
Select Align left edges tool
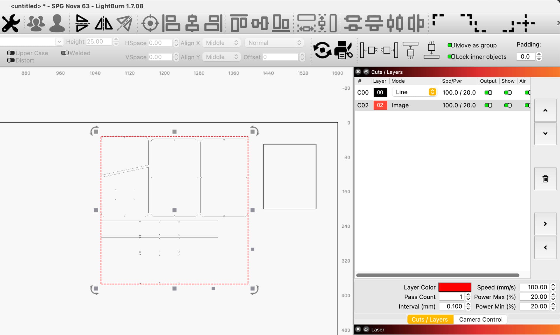171,23
